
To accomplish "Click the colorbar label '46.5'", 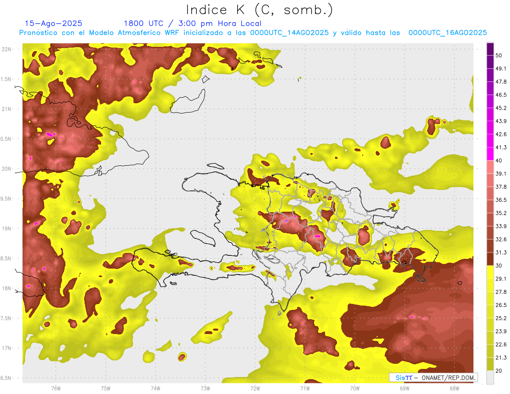I will [501, 95].
